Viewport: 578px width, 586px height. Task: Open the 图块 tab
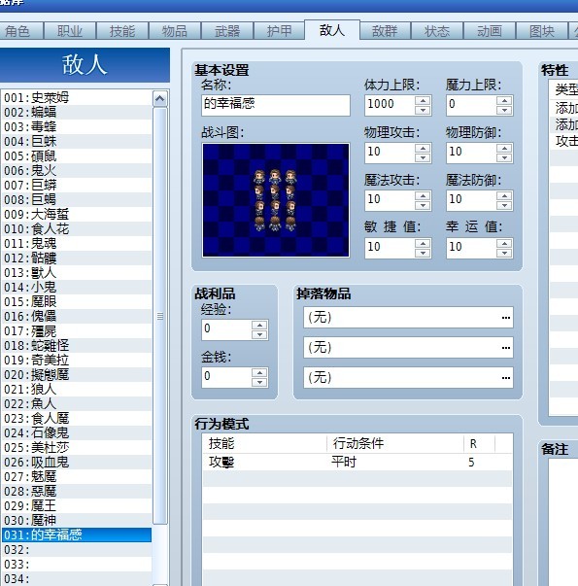[x=542, y=31]
